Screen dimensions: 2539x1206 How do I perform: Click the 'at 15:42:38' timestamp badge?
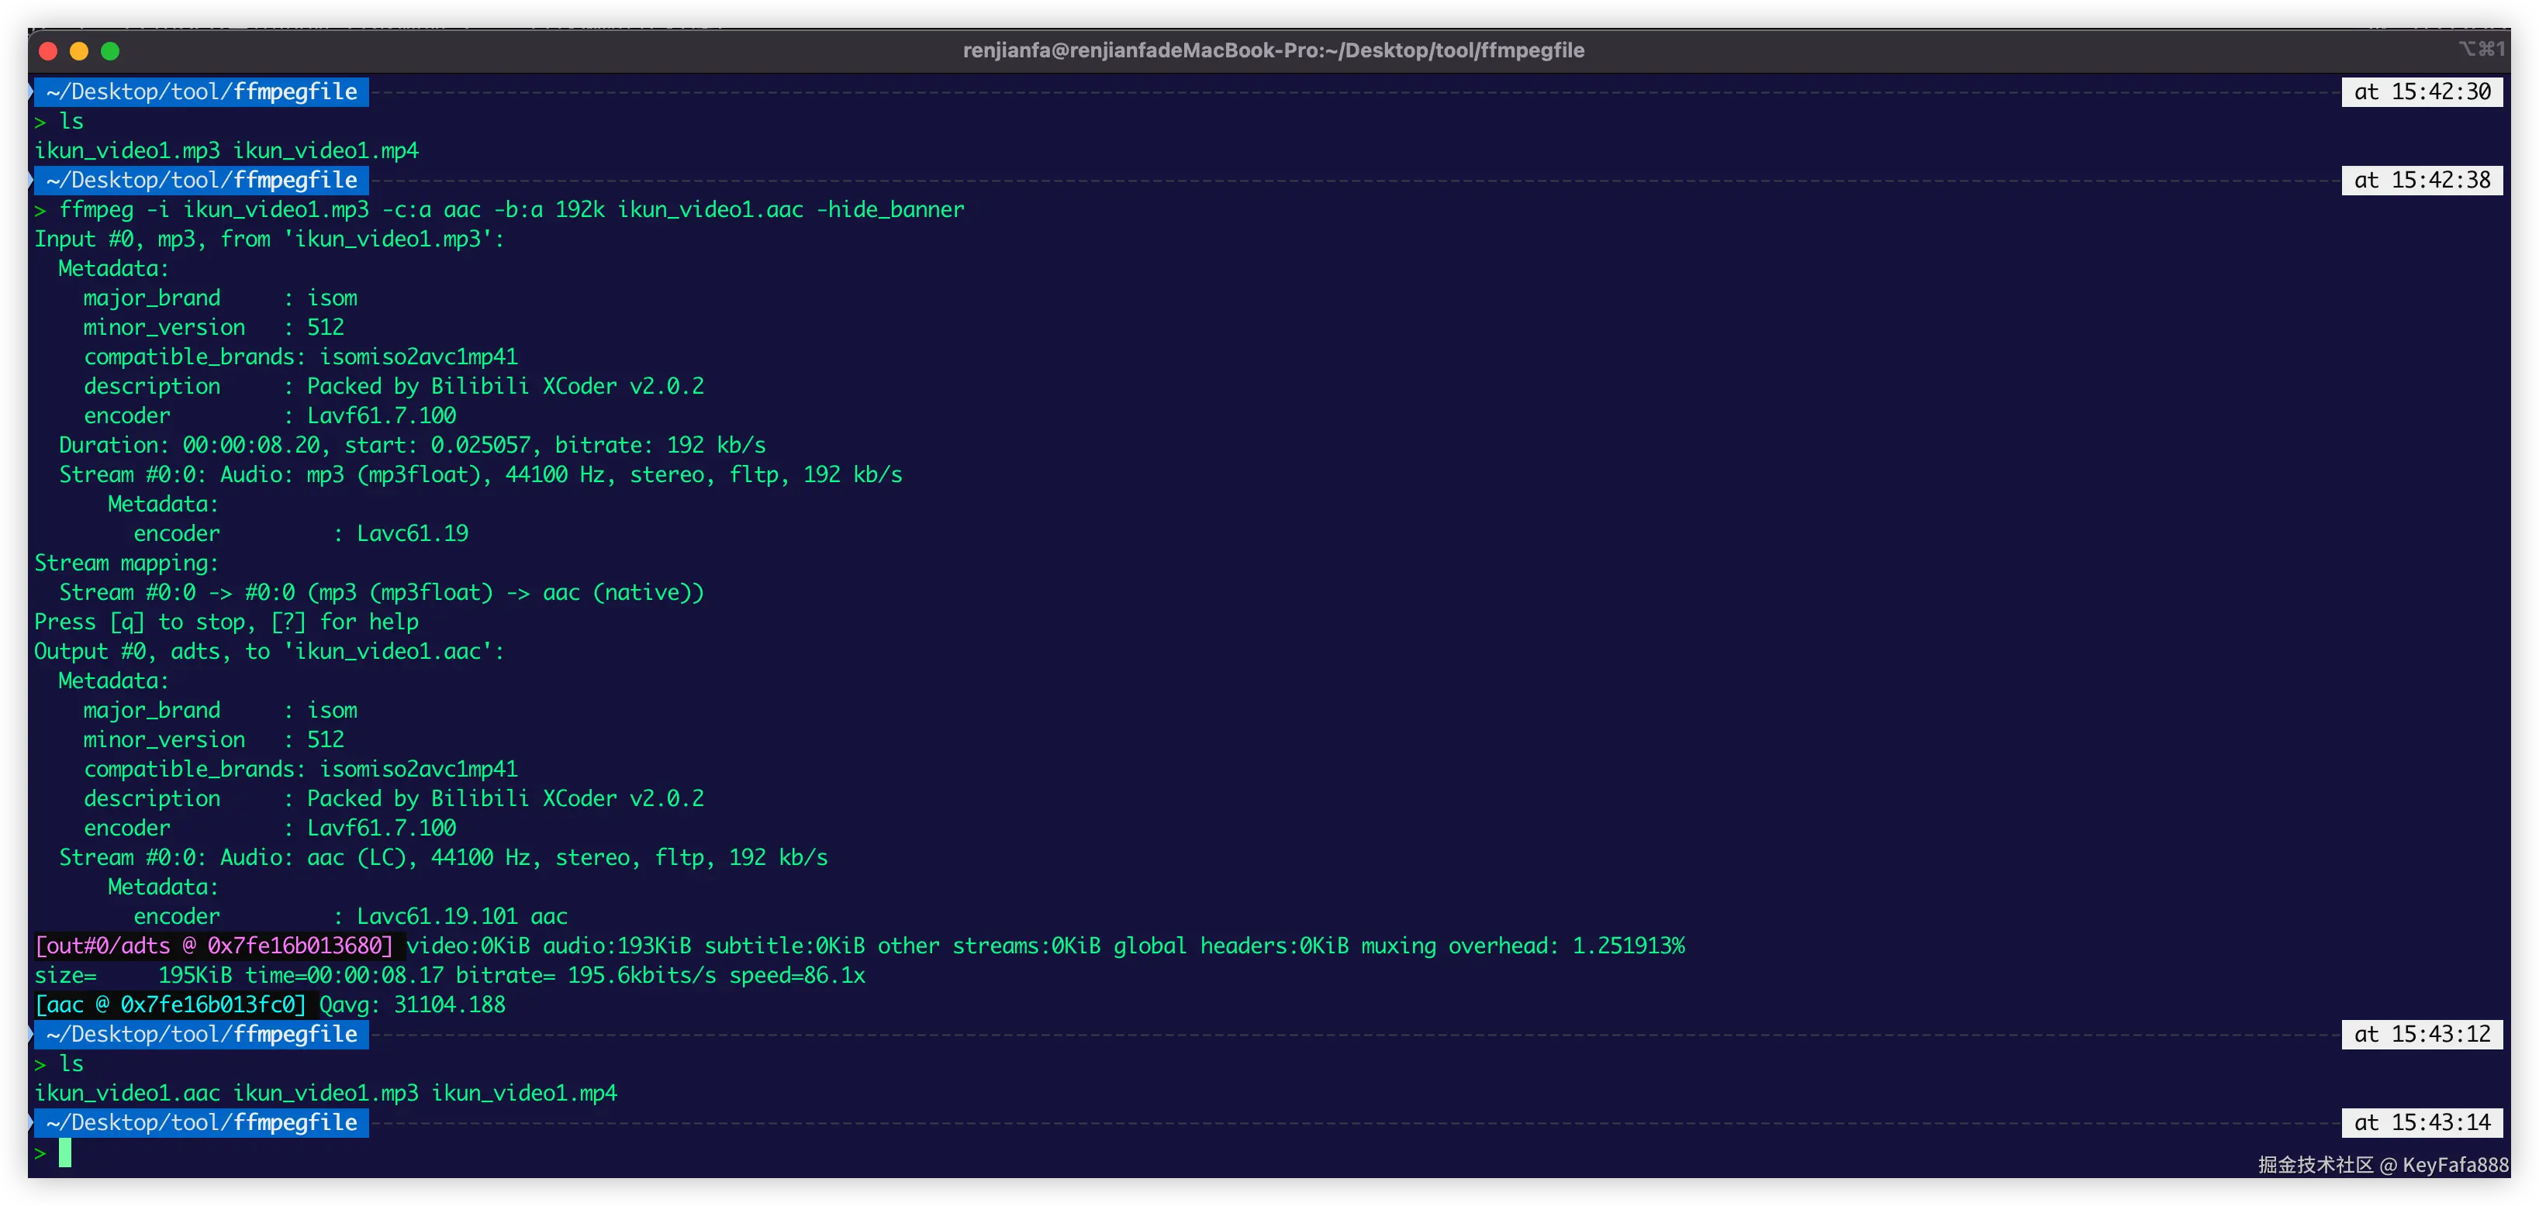2422,181
